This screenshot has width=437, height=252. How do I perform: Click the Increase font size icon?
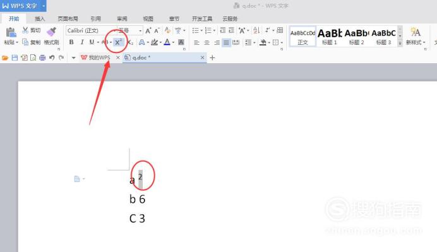coord(148,30)
